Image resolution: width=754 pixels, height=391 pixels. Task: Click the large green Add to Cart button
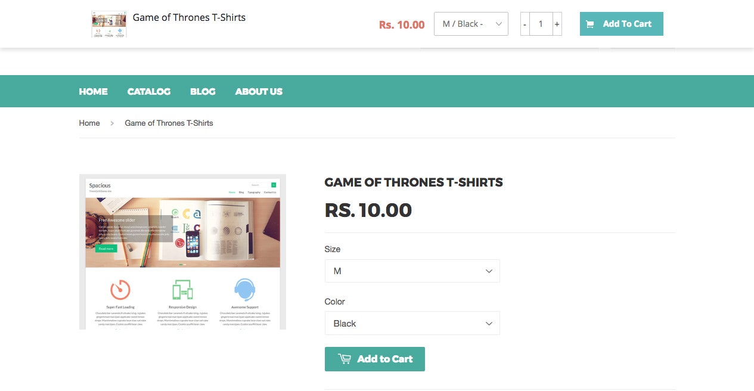[375, 359]
